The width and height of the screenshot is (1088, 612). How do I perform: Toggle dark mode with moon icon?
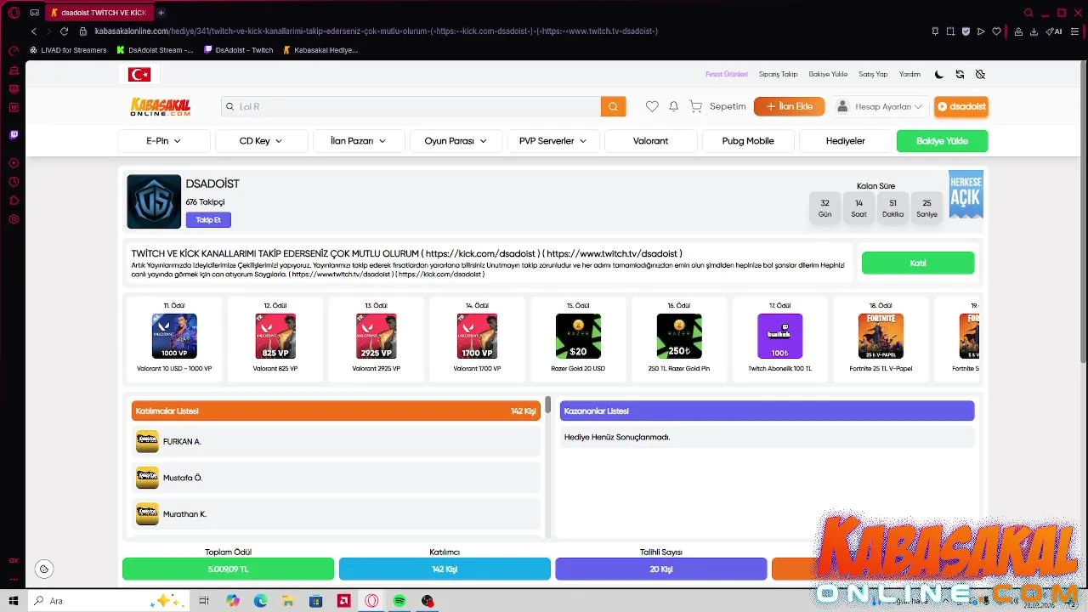click(x=938, y=75)
